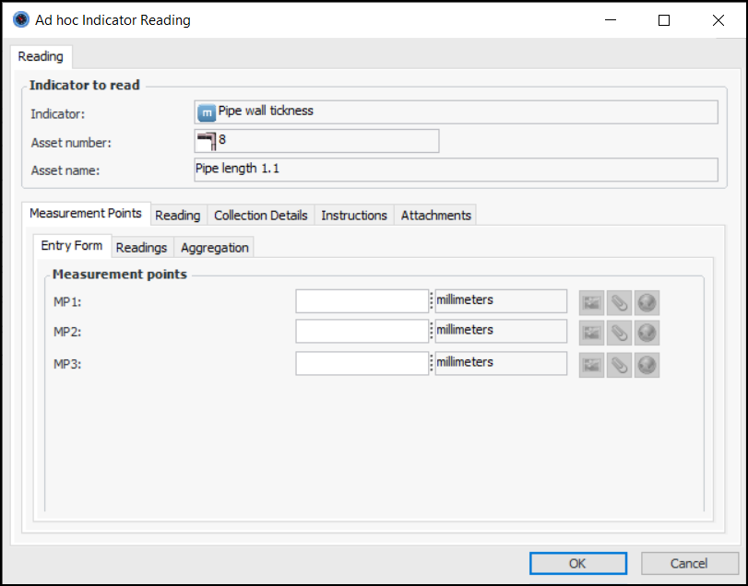Click the image icon for MP2
This screenshot has height=586, width=748.
pos(591,333)
